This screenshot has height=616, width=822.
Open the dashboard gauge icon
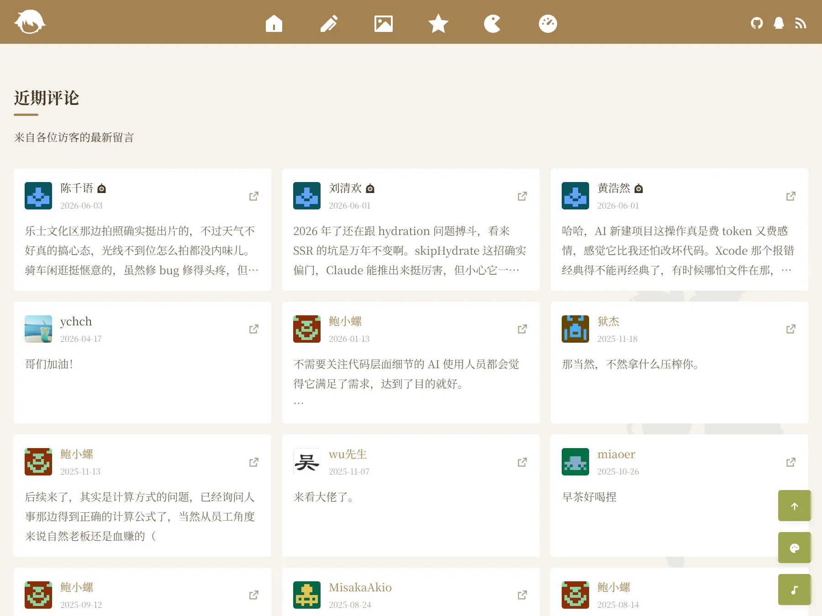(x=548, y=23)
